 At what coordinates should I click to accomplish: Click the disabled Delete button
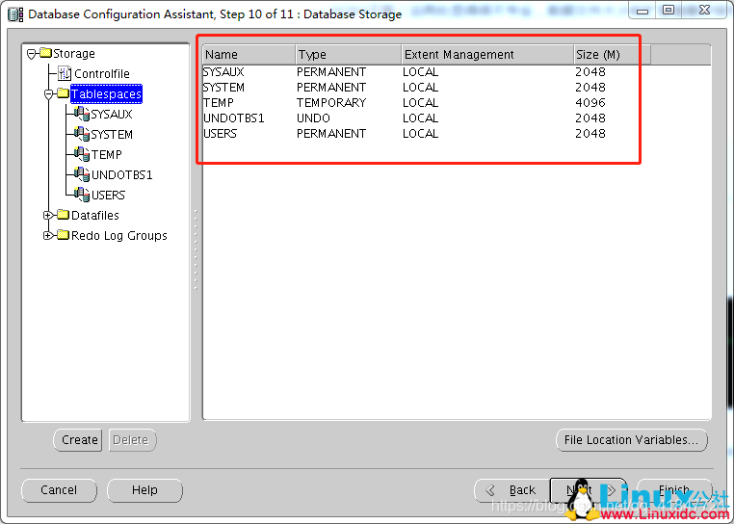[133, 440]
